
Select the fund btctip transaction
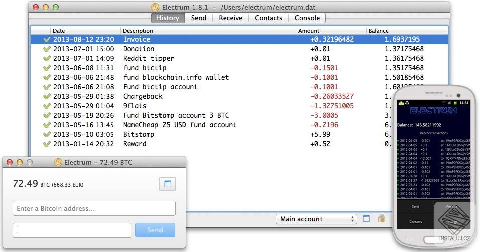pyautogui.click(x=239, y=68)
